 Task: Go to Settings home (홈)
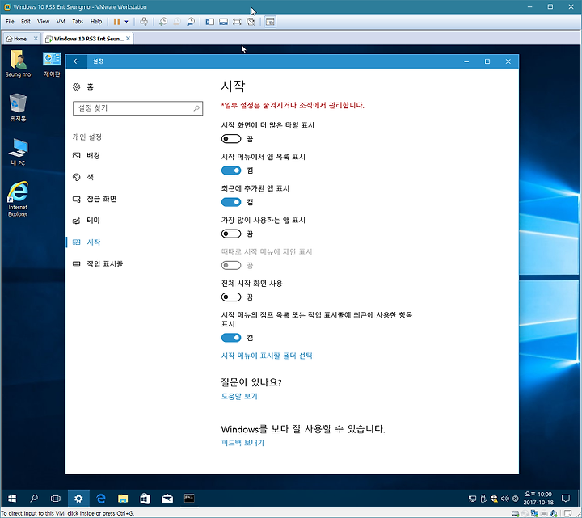click(83, 86)
